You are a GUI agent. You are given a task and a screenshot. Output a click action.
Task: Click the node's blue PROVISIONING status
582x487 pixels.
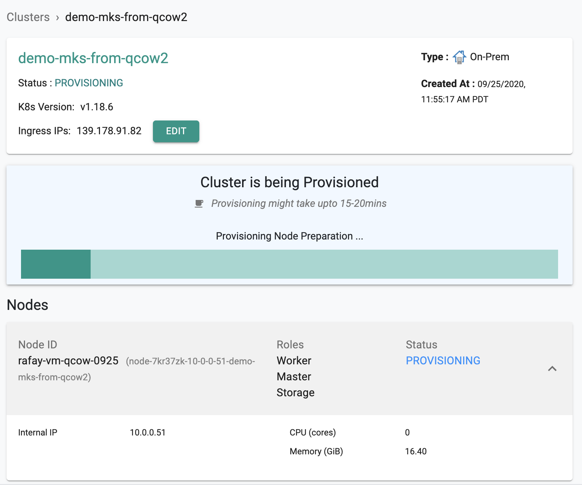pyautogui.click(x=443, y=360)
